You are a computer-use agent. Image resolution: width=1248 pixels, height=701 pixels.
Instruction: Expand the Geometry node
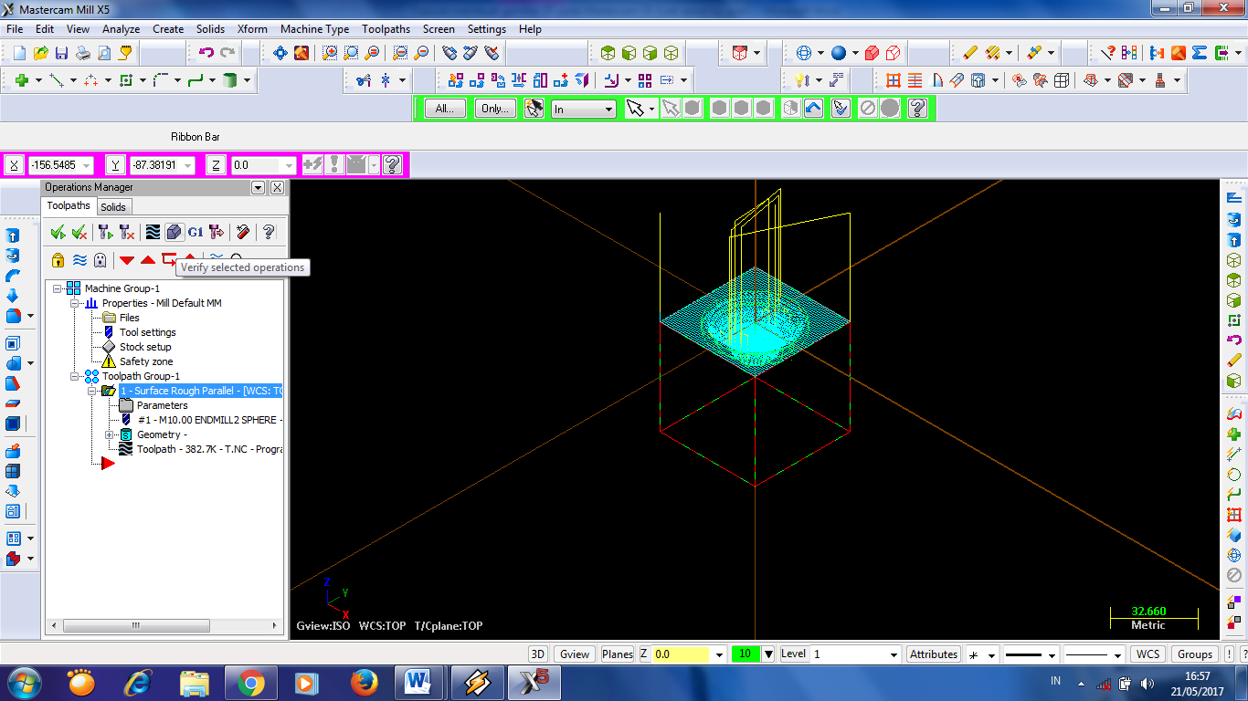[109, 434]
